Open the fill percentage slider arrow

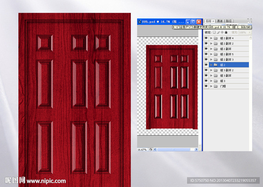250,32
